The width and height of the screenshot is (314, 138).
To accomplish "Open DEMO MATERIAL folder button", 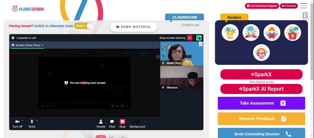I will tap(134, 27).
